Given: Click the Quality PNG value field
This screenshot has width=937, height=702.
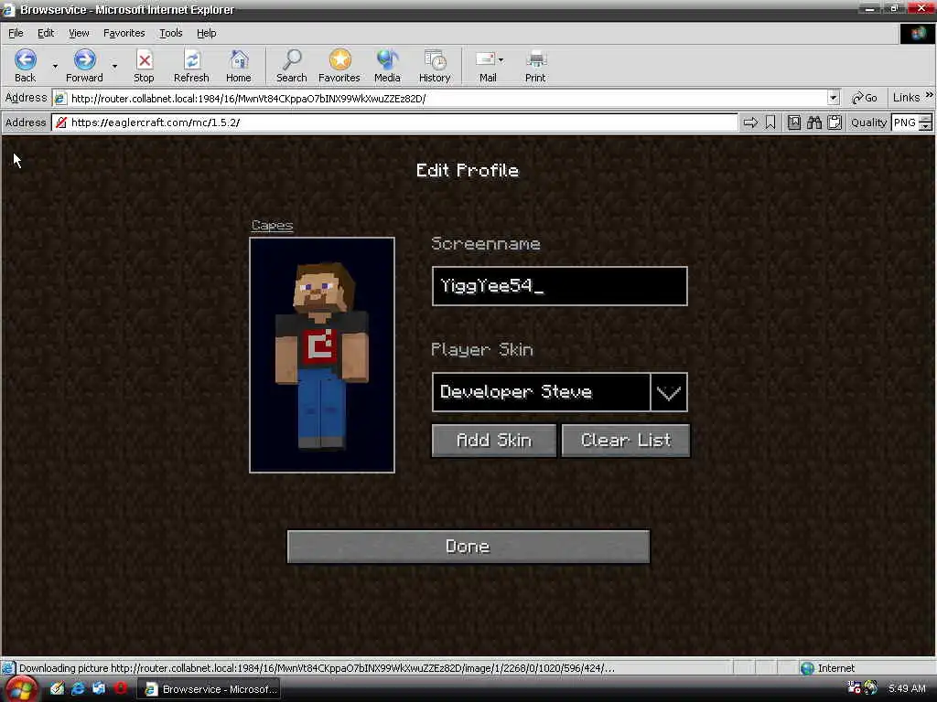Looking at the screenshot, I should 905,123.
